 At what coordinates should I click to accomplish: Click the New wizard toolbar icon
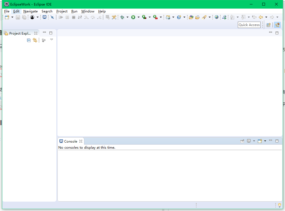(7, 17)
